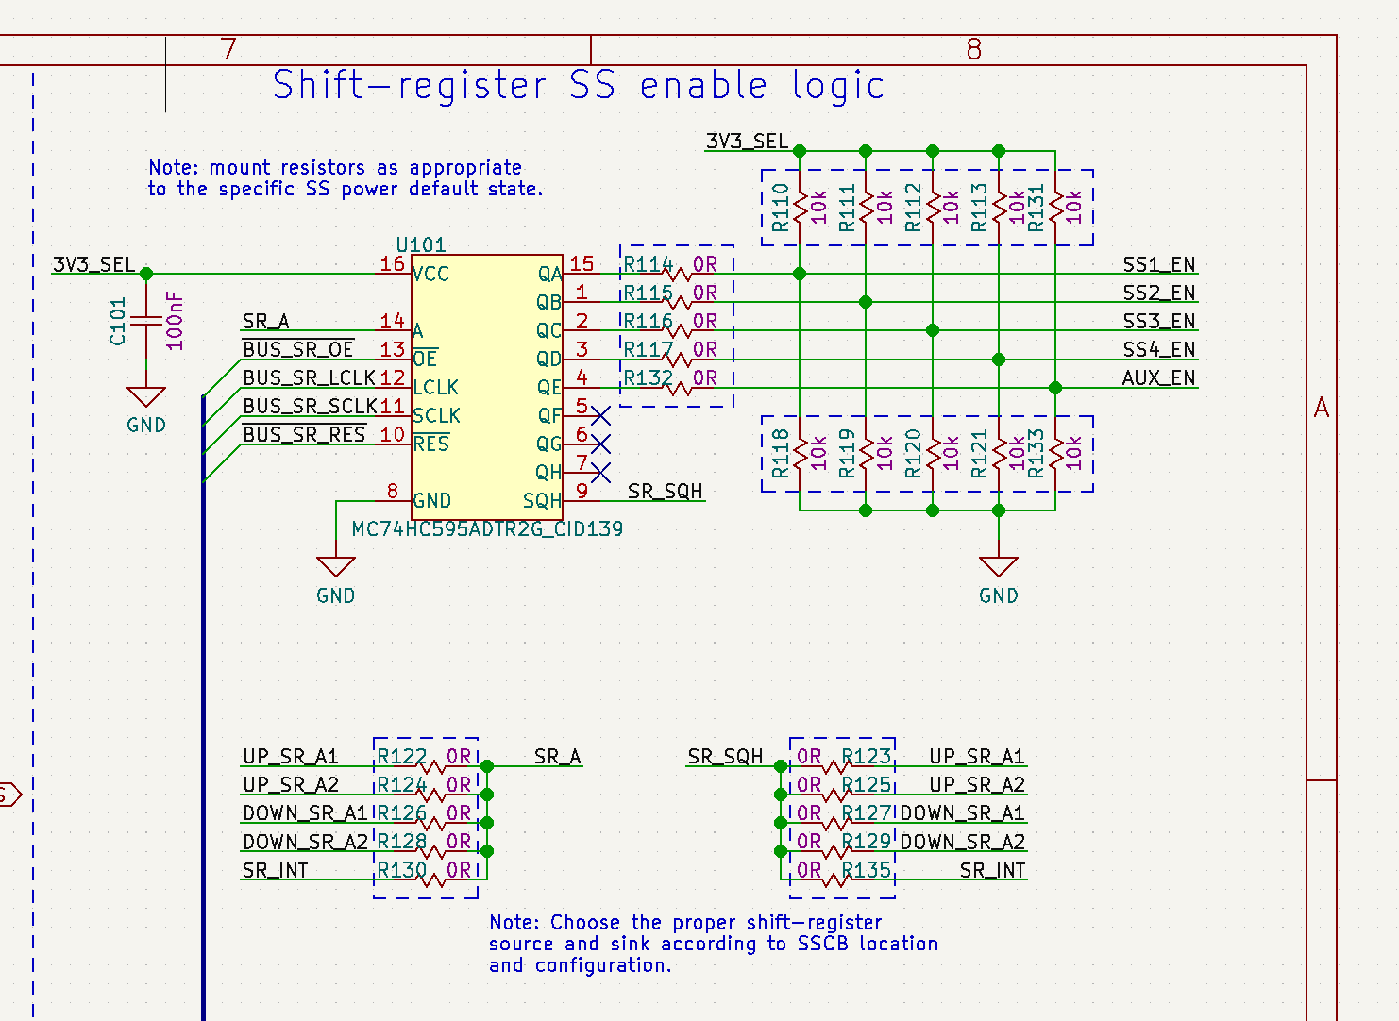Select resistor R114 on the QA output
Screen dimensions: 1399x1021
[x=677, y=275]
